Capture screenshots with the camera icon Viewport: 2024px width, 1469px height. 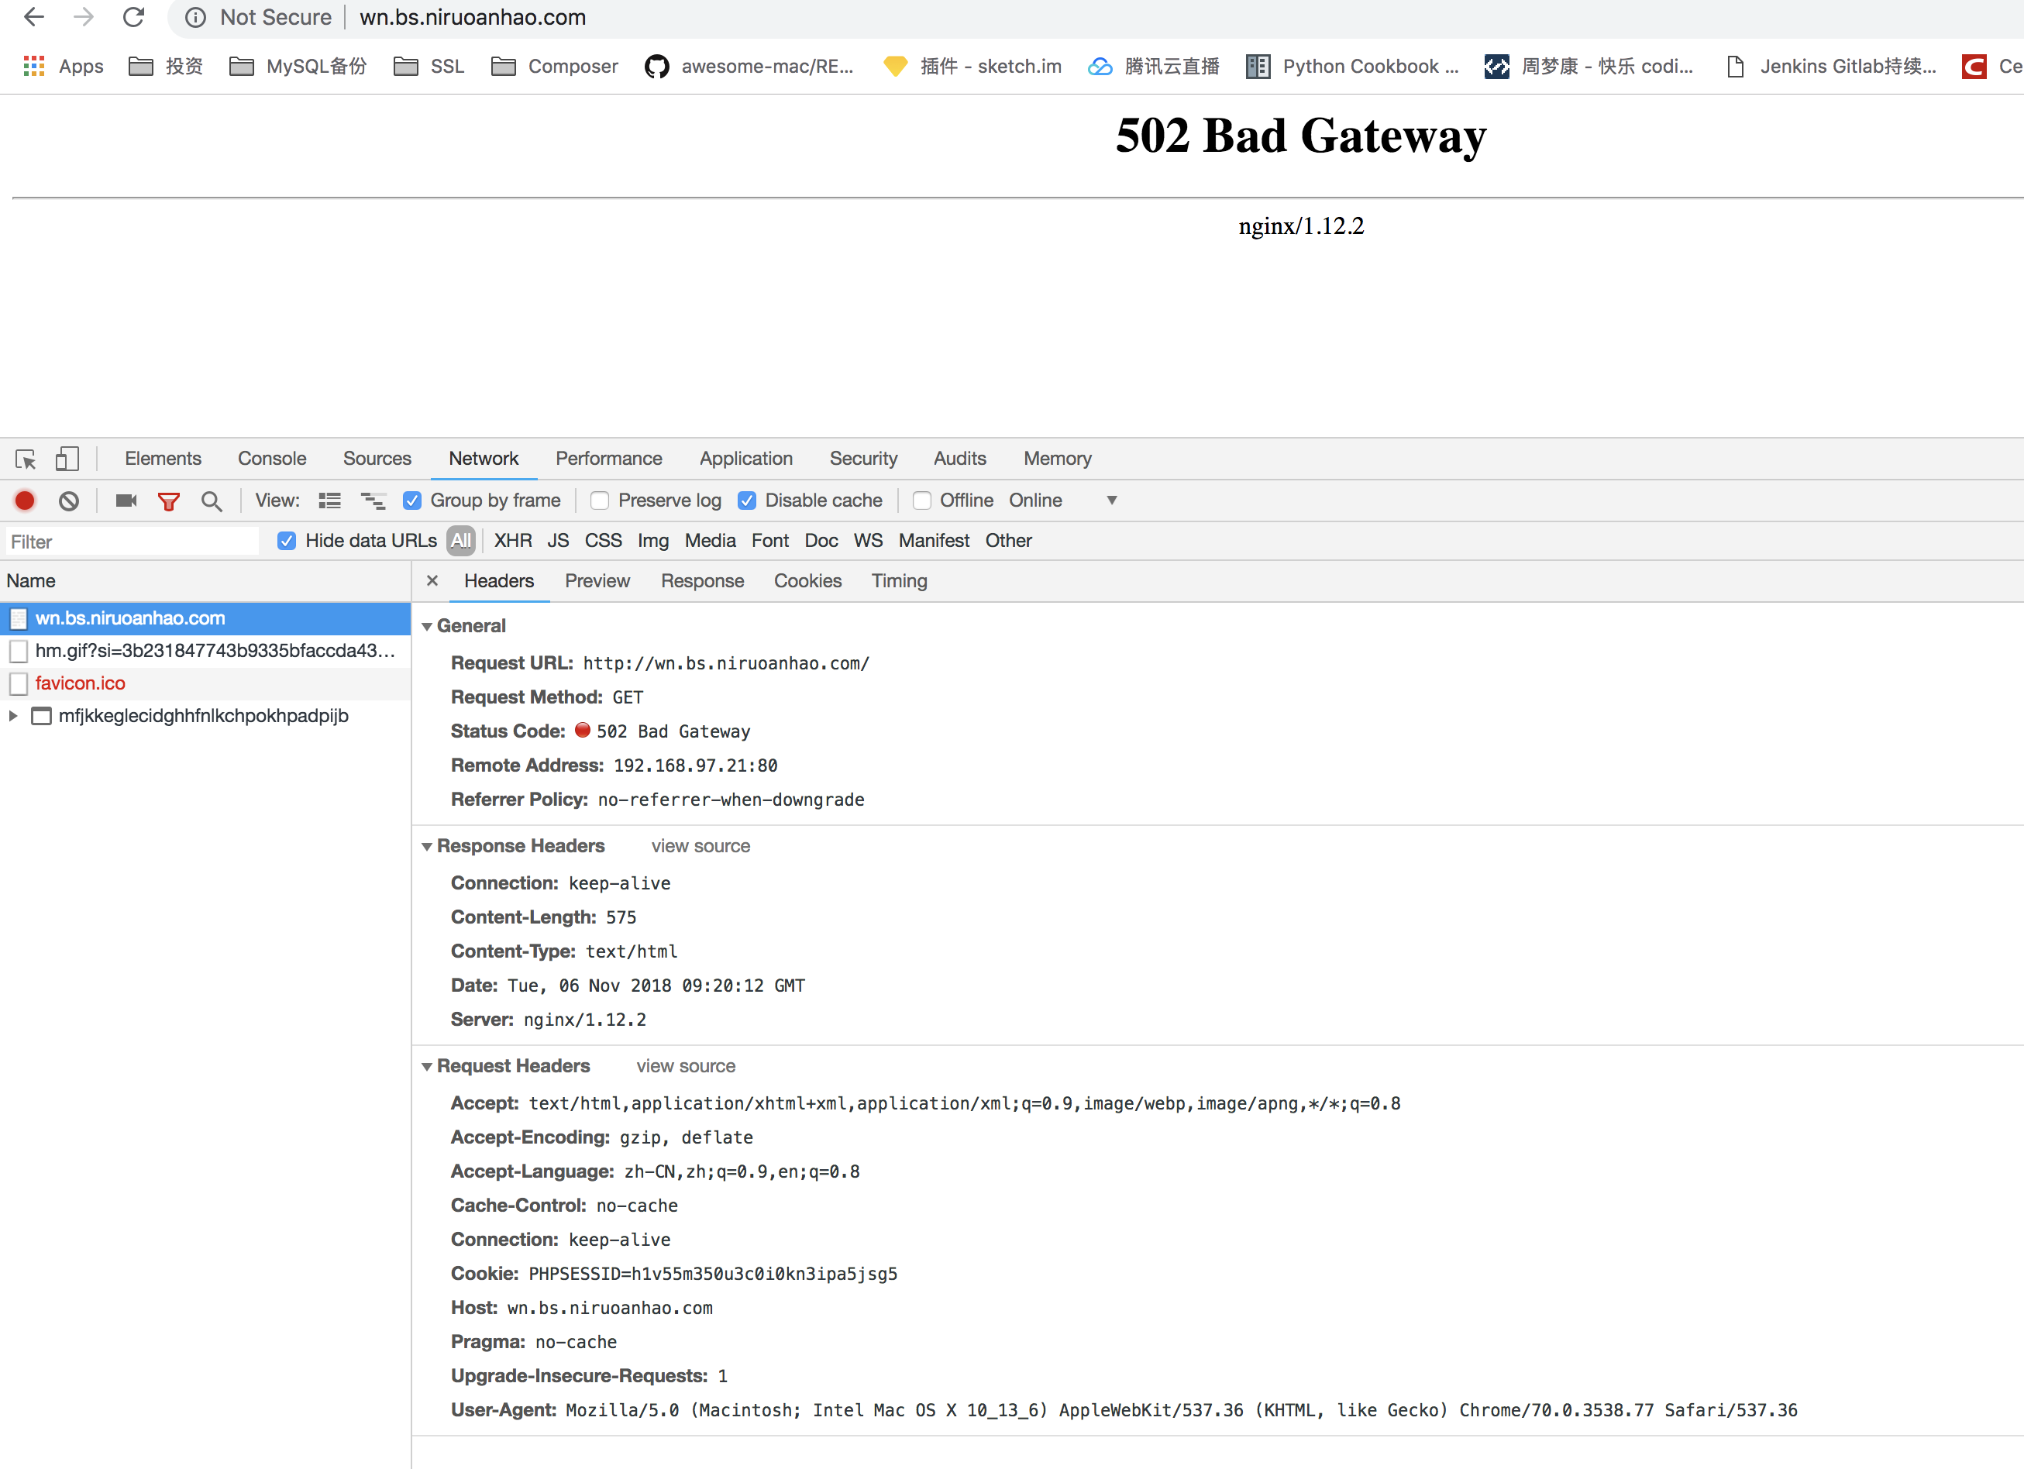point(125,501)
